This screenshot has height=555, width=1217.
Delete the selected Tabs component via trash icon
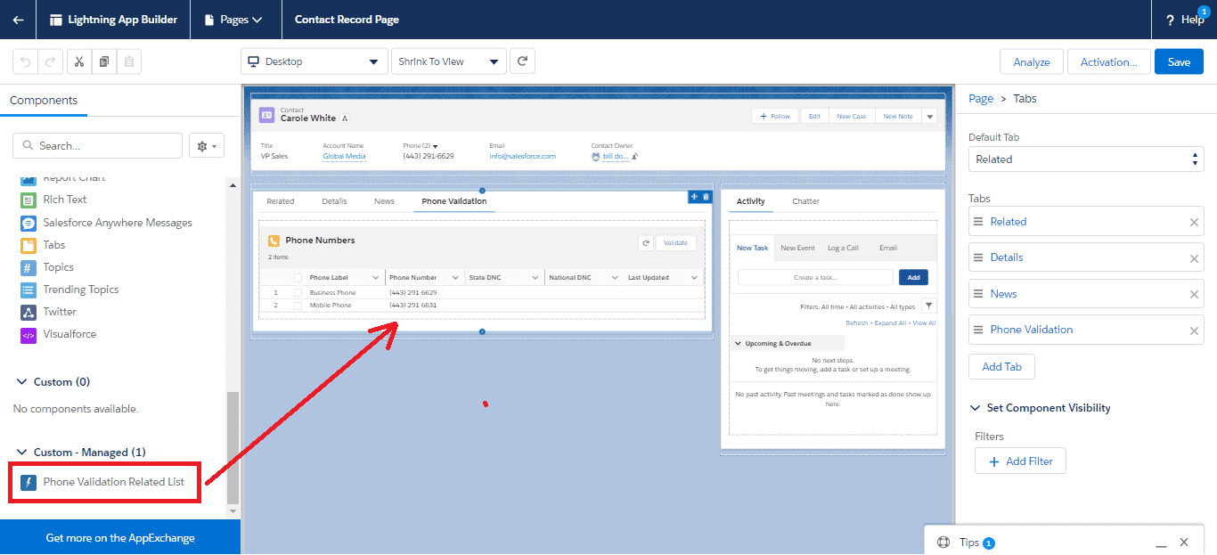[x=707, y=197]
